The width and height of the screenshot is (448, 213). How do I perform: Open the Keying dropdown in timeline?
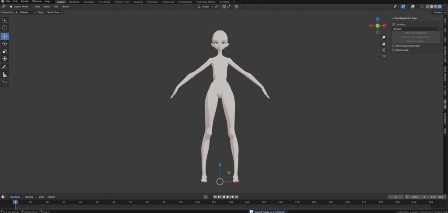click(31, 197)
